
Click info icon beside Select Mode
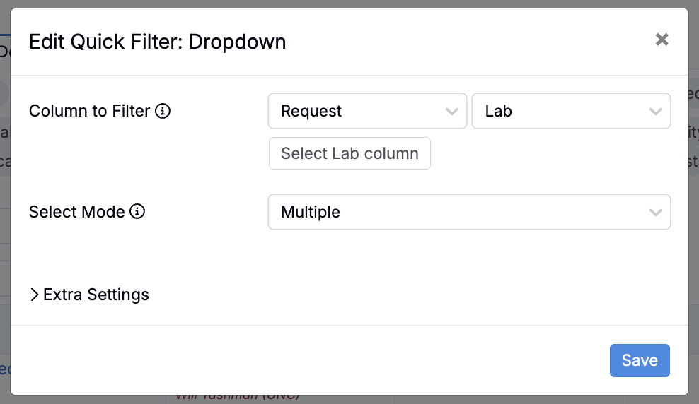click(137, 211)
